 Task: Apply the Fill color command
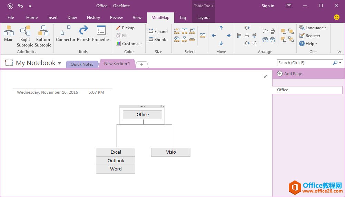coord(122,35)
